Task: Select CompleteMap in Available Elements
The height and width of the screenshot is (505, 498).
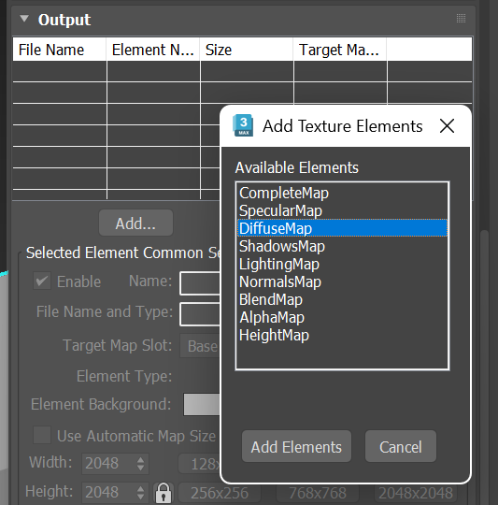Action: pos(342,193)
